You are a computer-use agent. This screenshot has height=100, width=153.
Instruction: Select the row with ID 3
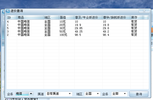pos(78,31)
